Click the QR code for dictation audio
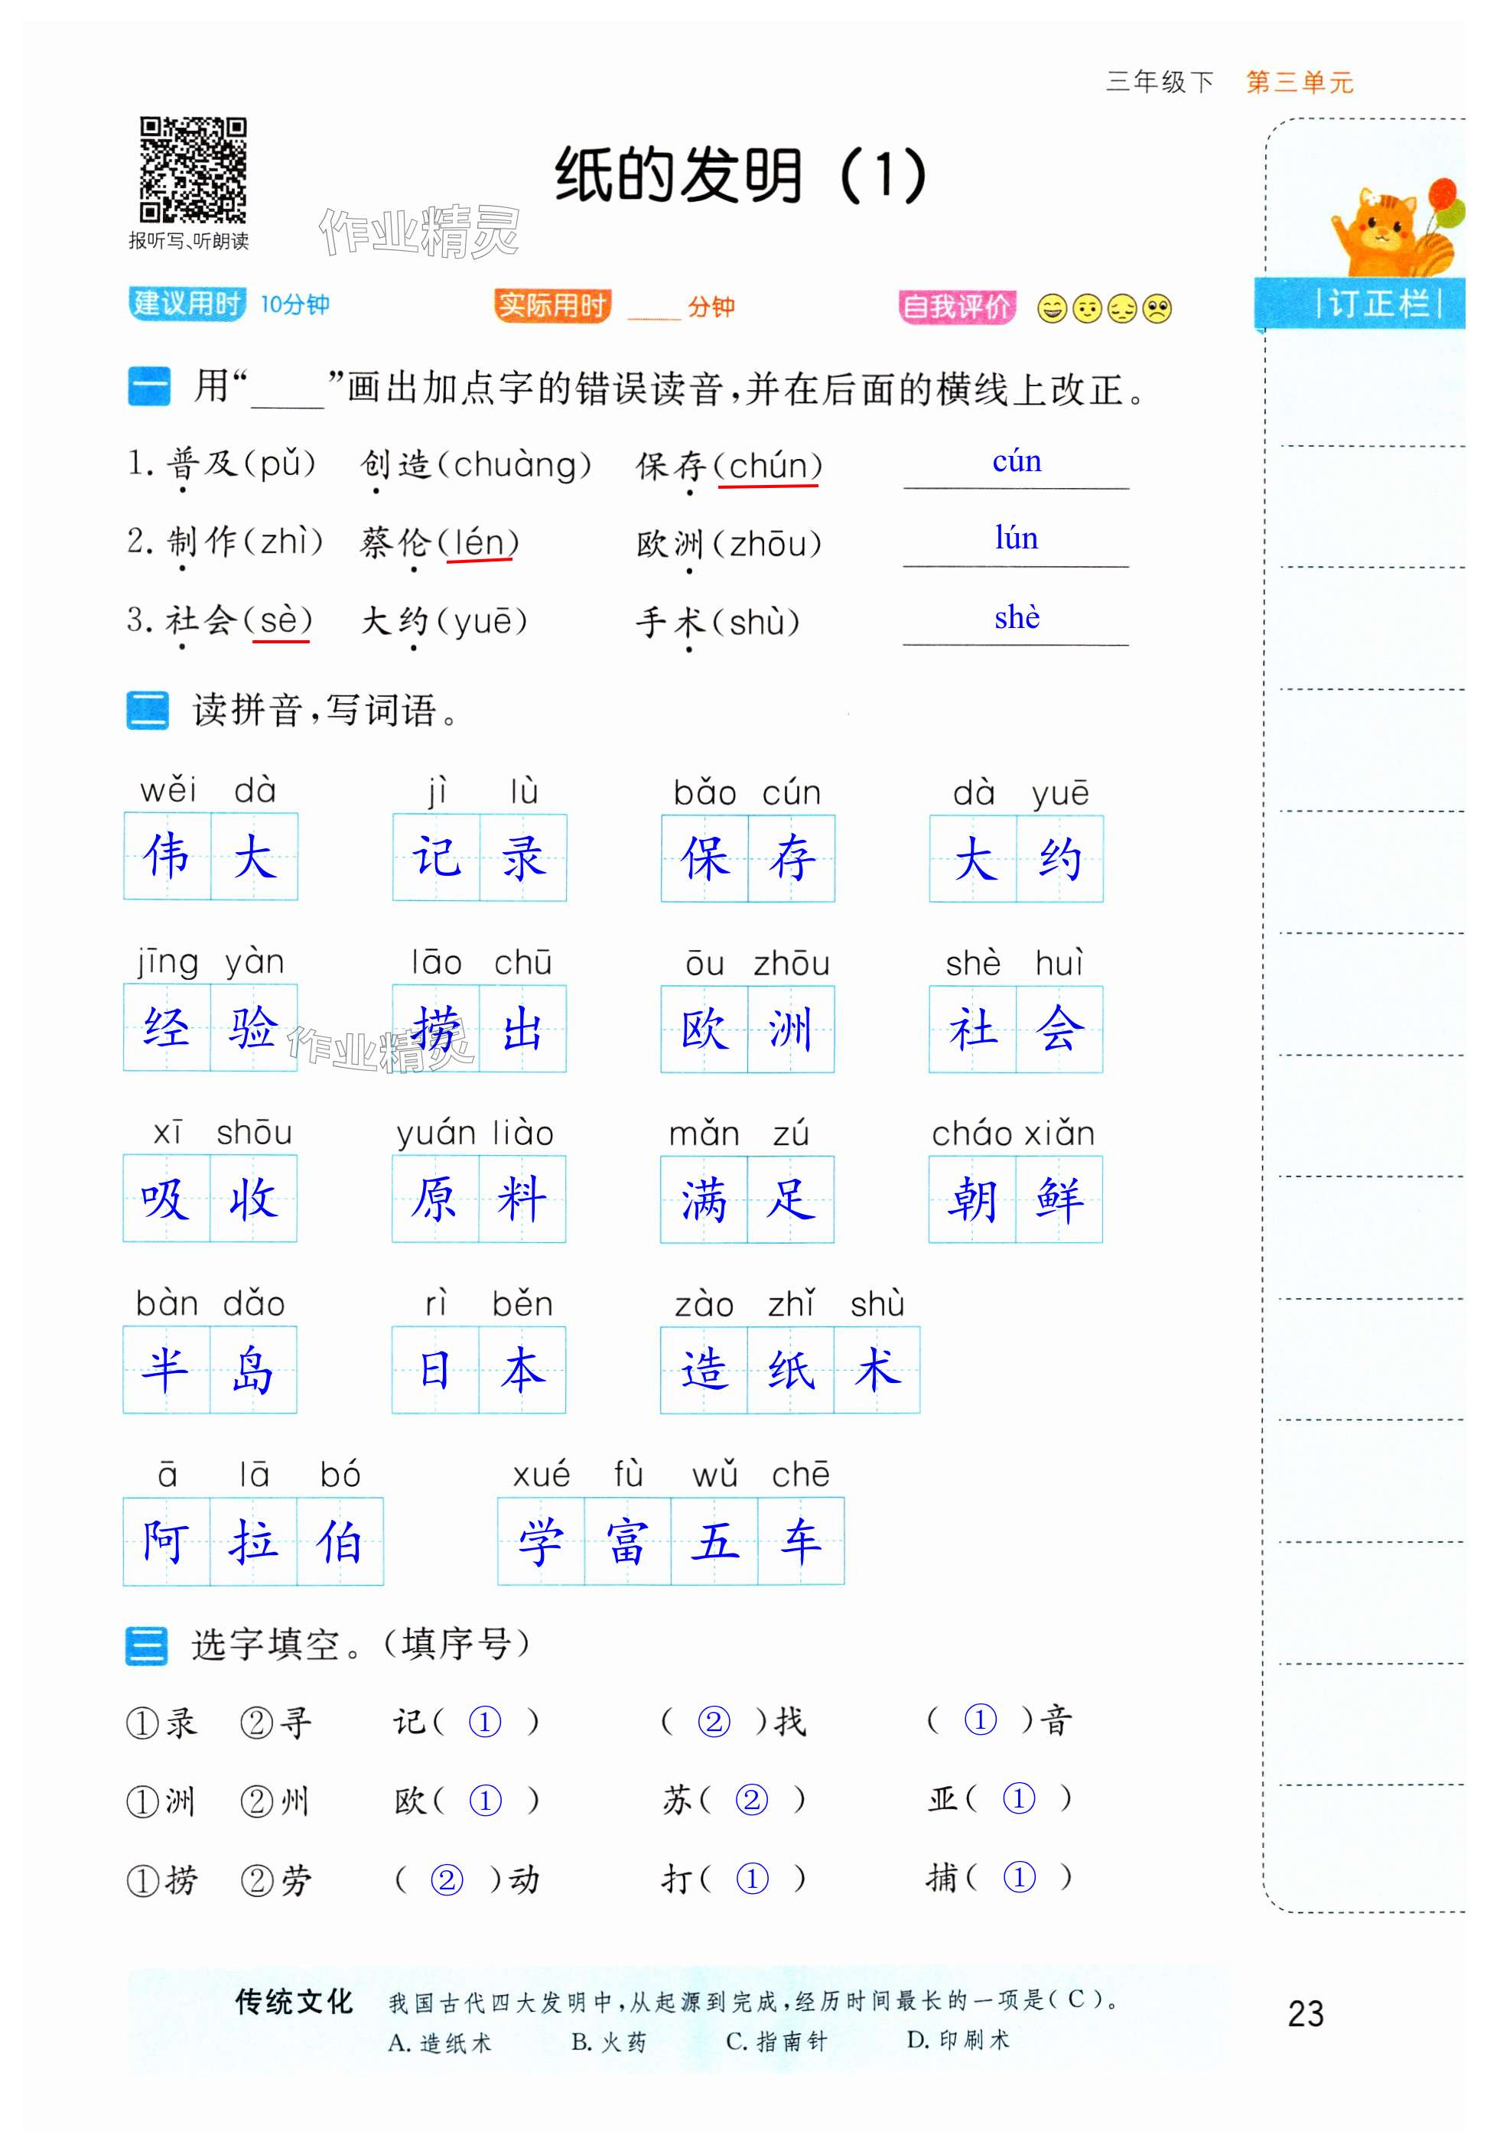The image size is (1487, 2154). tap(194, 171)
